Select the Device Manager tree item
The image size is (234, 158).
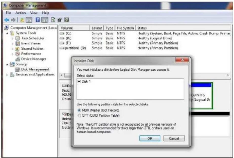[33, 59]
